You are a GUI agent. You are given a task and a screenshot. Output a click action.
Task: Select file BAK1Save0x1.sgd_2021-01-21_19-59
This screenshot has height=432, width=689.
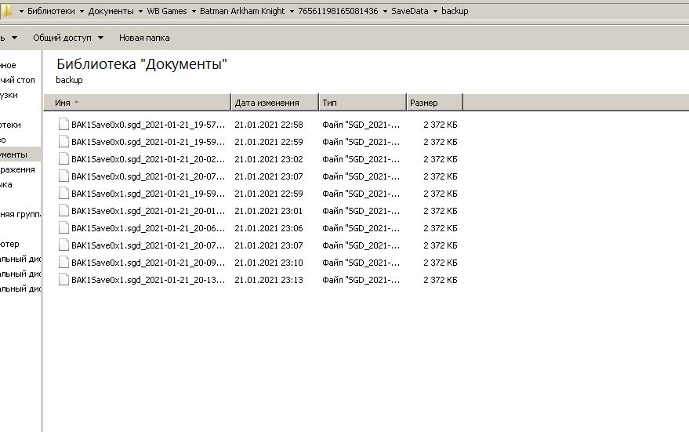(x=148, y=194)
